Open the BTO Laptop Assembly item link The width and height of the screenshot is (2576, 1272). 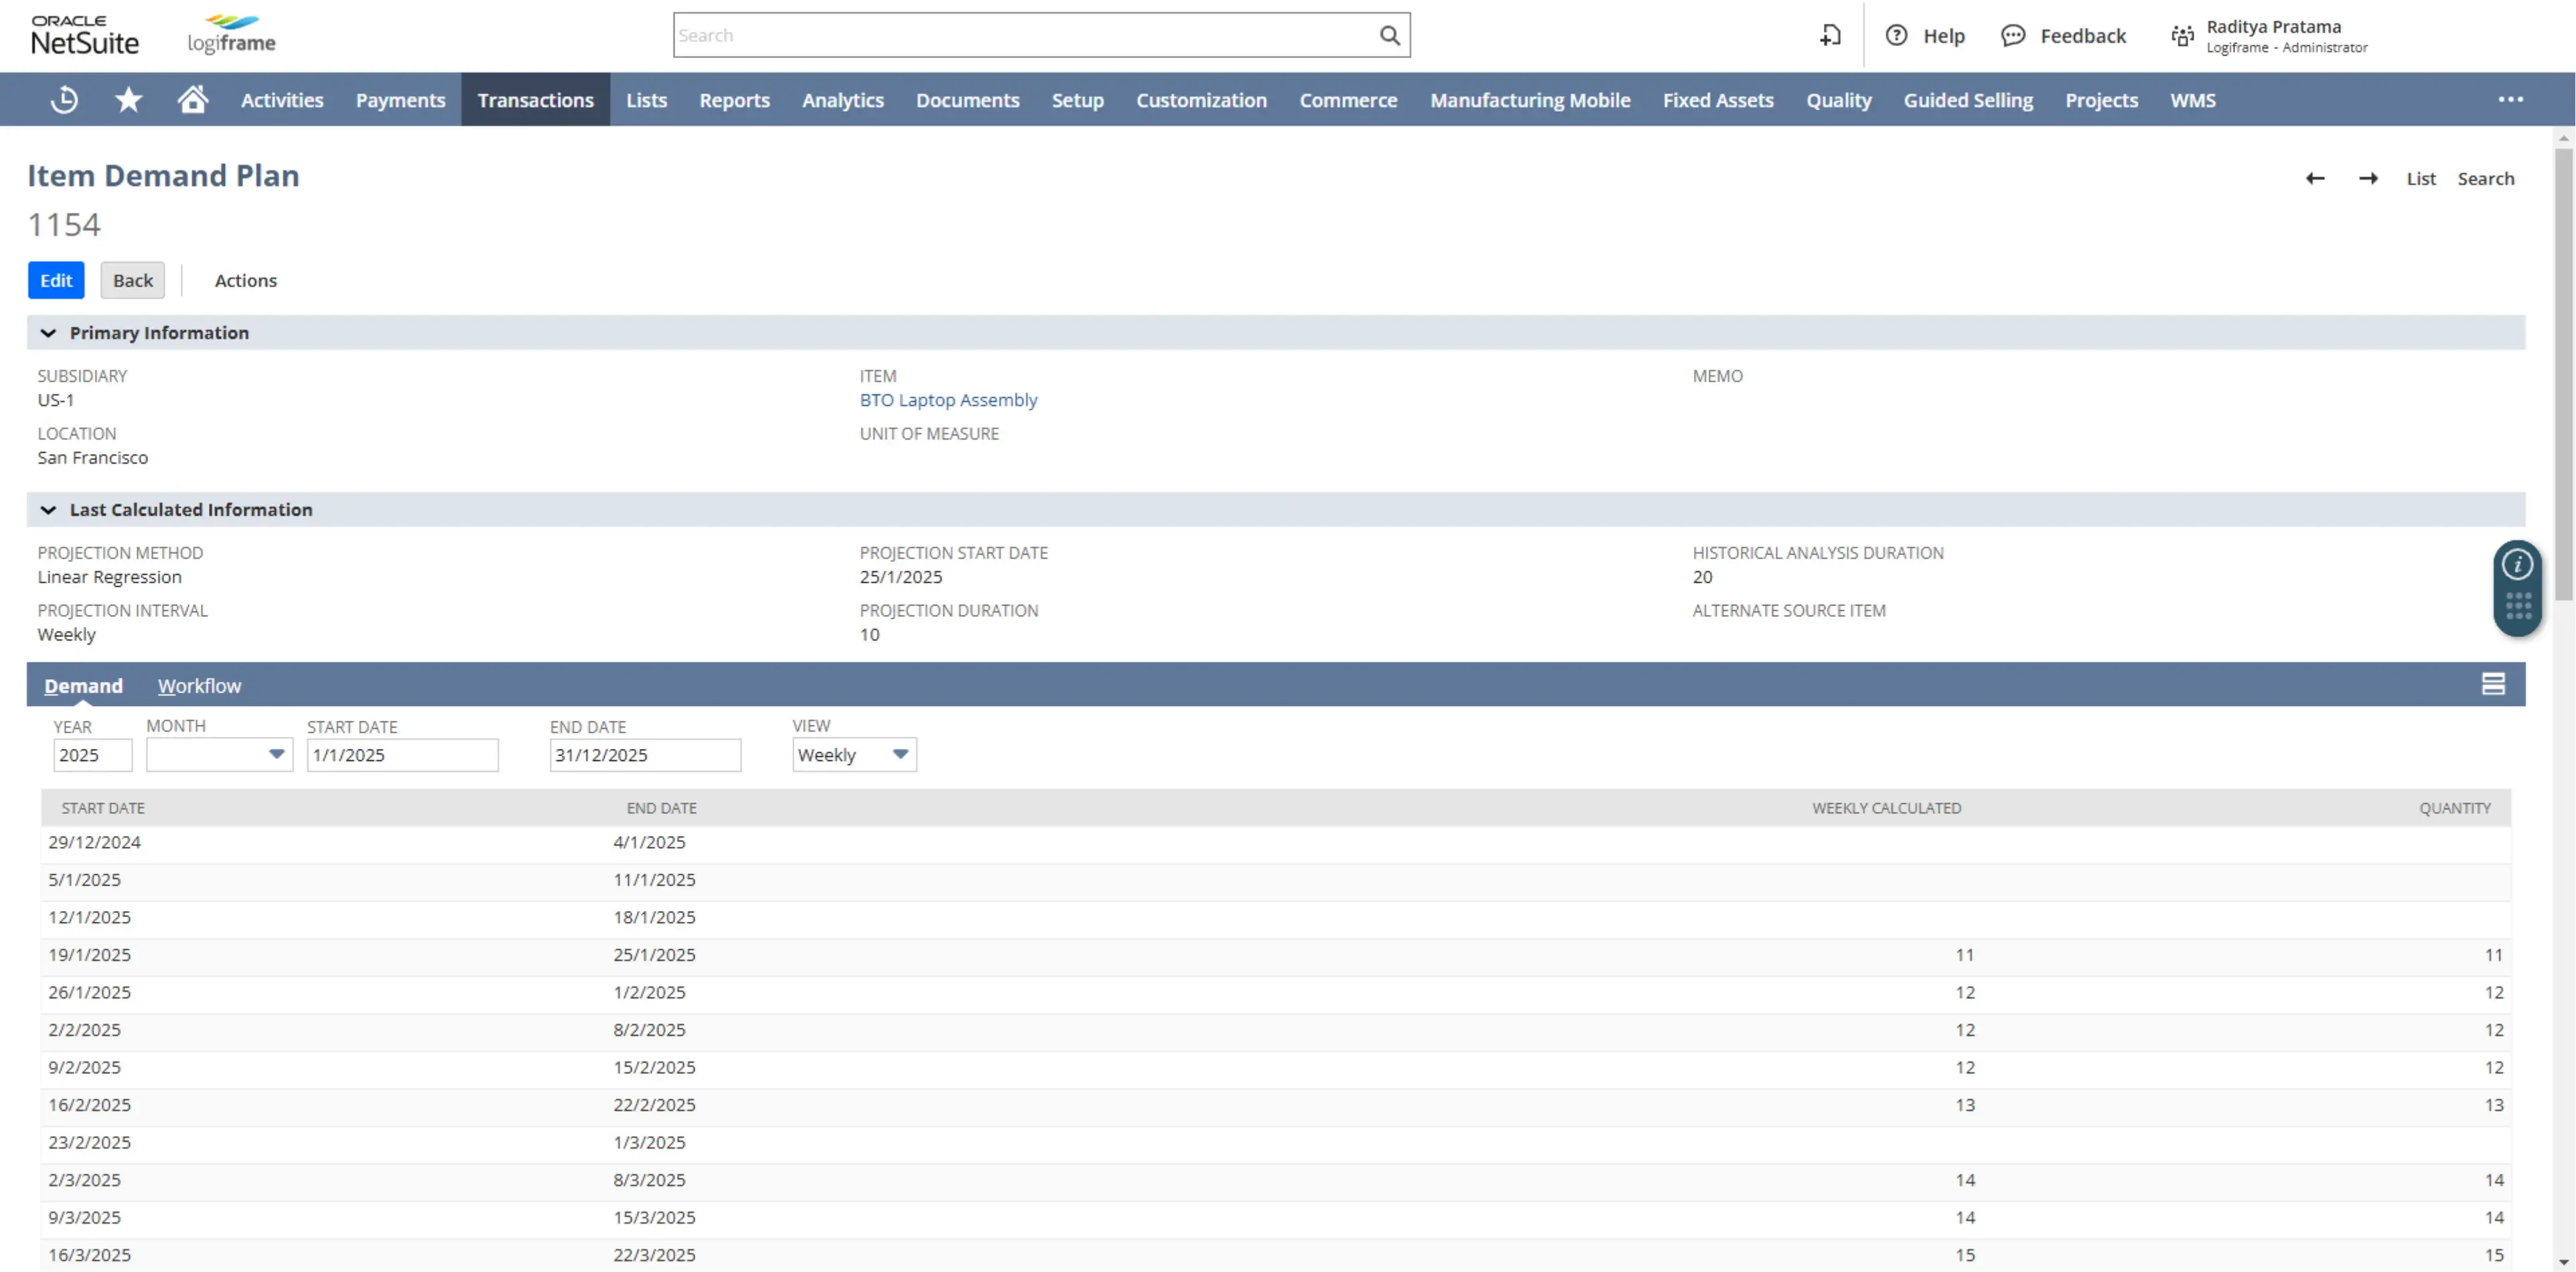(x=948, y=399)
